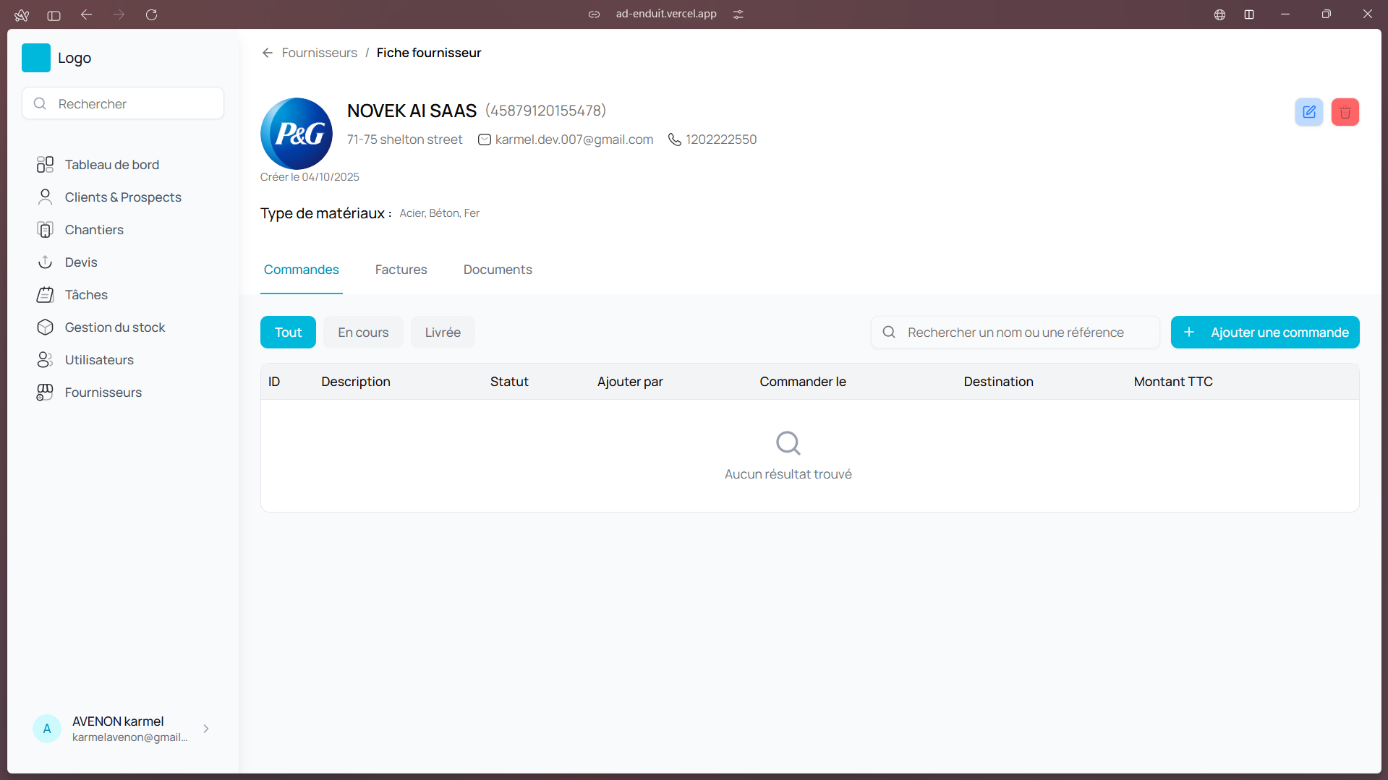The height and width of the screenshot is (780, 1388).
Task: Click the Rechercher sidebar search box
Action: coord(123,104)
